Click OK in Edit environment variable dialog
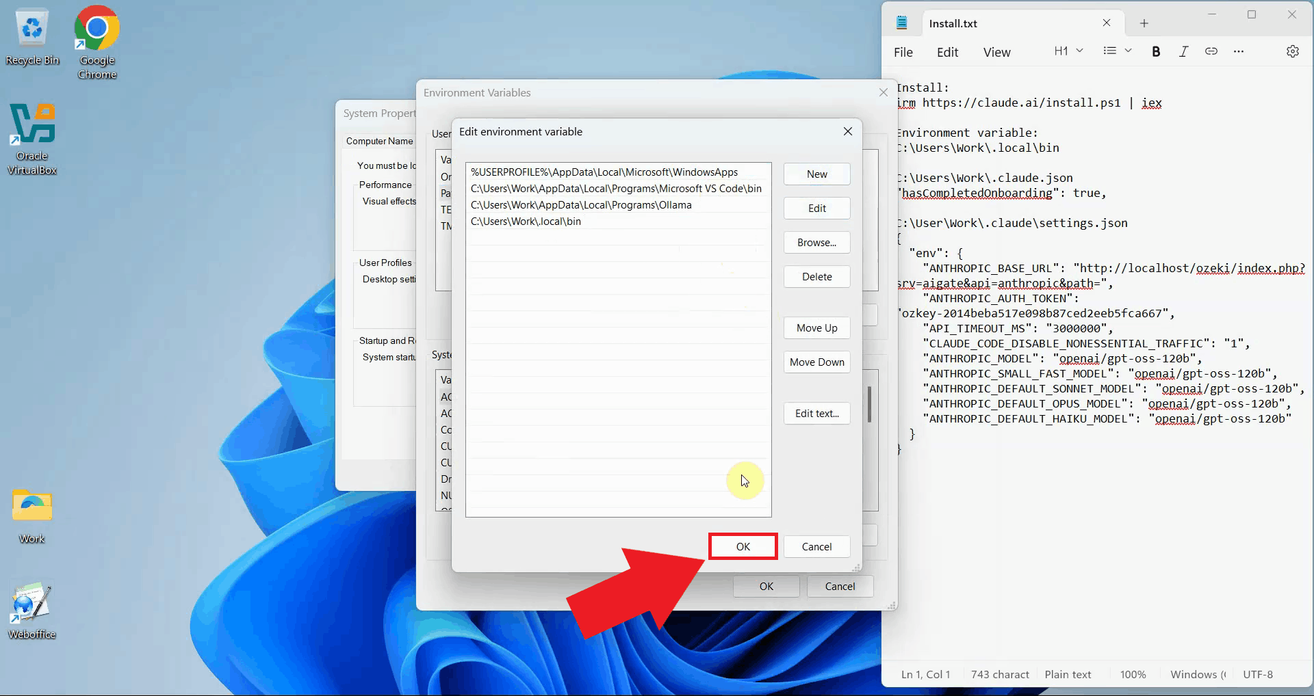Viewport: 1314px width, 696px height. pyautogui.click(x=743, y=546)
